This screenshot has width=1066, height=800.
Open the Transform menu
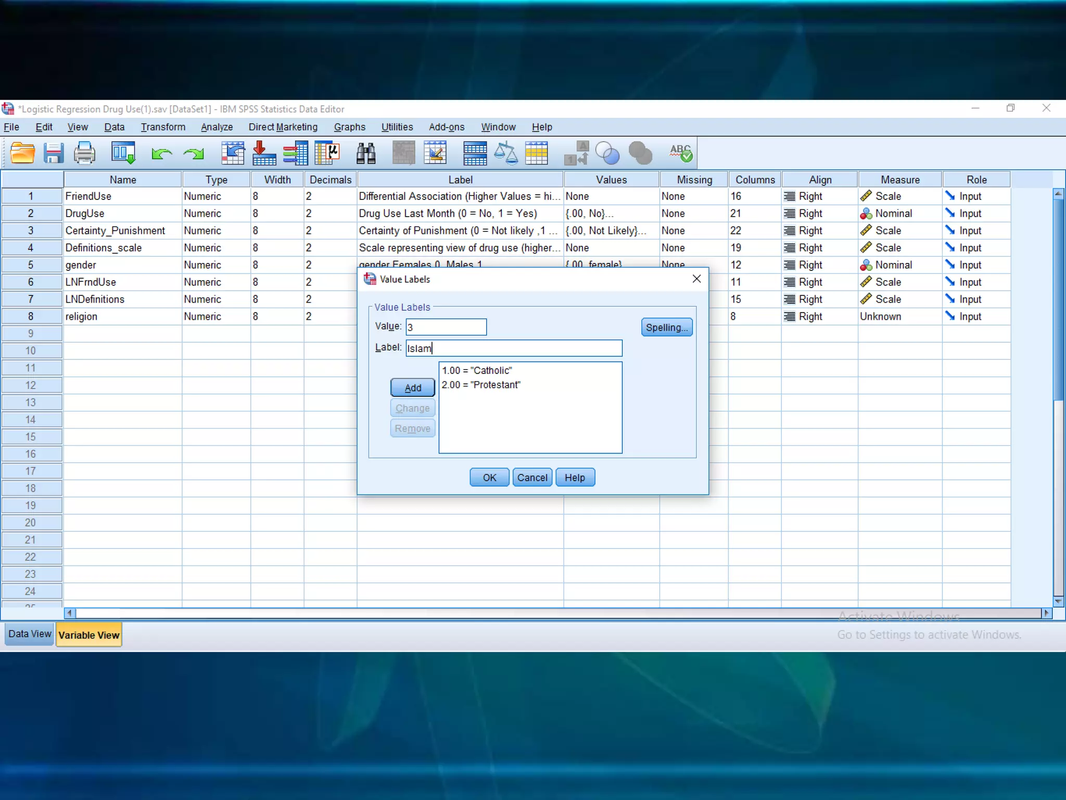click(163, 127)
